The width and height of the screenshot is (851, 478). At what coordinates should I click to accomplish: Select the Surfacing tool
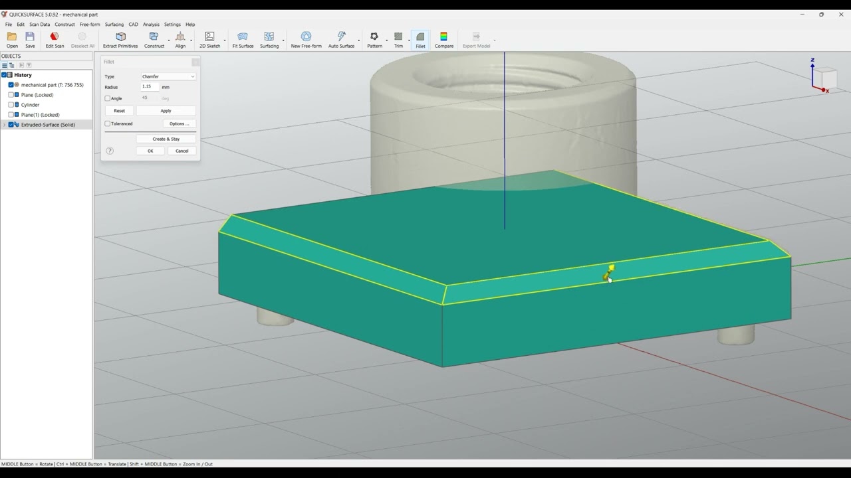coord(269,40)
